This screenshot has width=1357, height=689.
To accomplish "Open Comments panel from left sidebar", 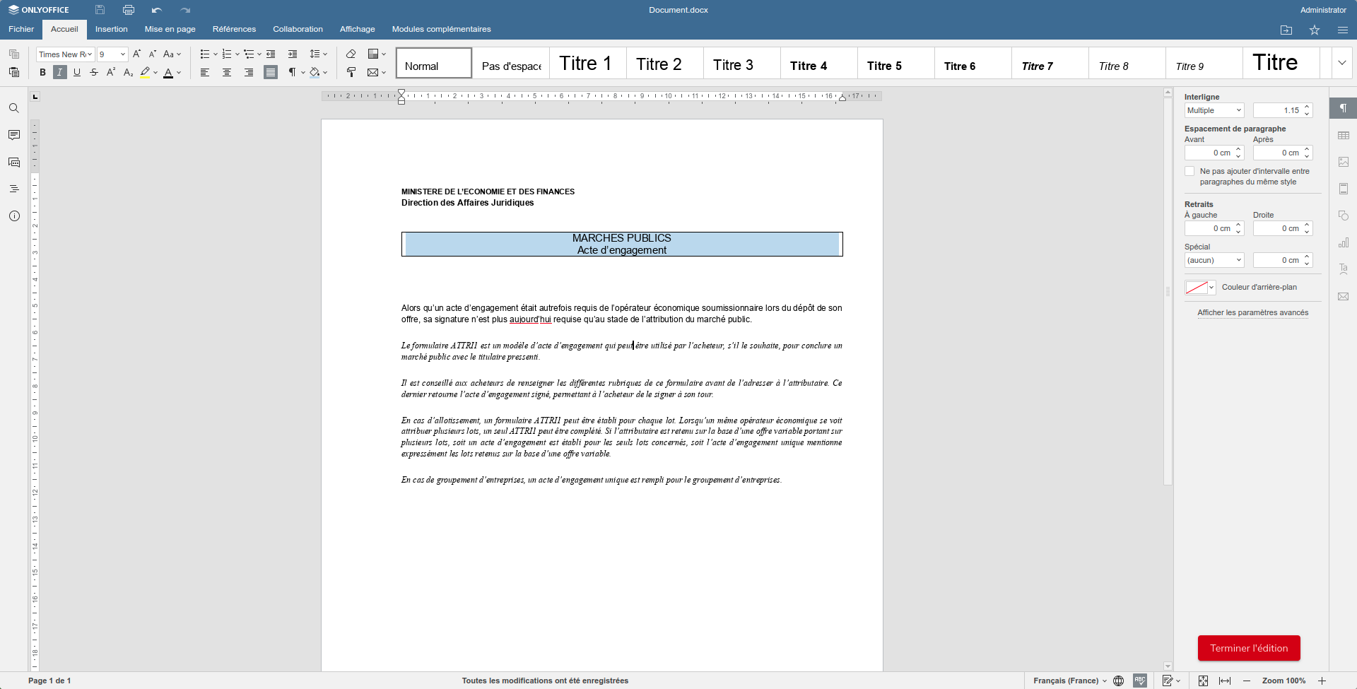I will pos(14,135).
